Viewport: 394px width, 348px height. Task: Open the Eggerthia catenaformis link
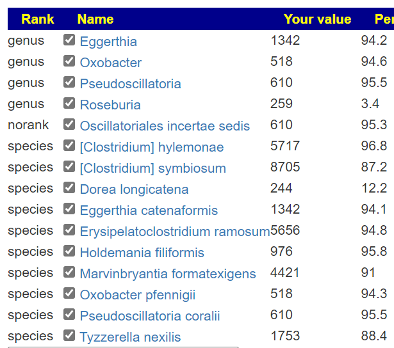click(149, 210)
